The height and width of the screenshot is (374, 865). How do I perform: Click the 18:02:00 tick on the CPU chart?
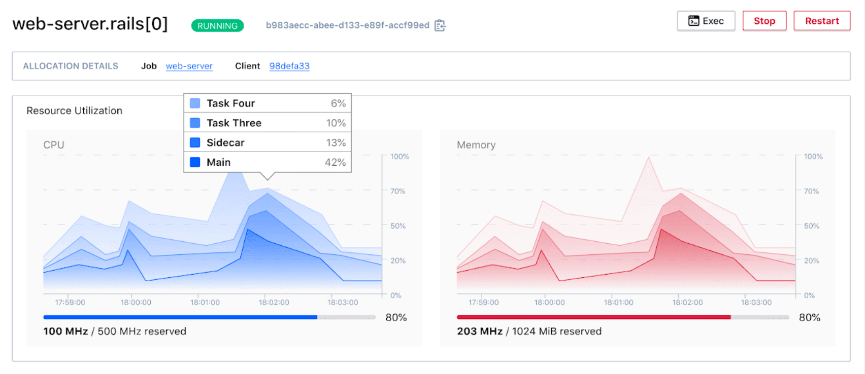click(274, 303)
